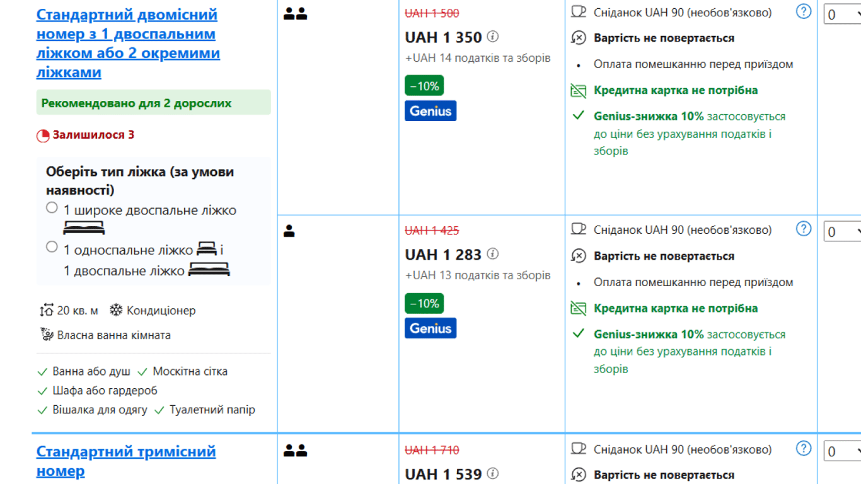Open room quantity dropdown for UAH 1 350
The height and width of the screenshot is (484, 861).
(842, 14)
